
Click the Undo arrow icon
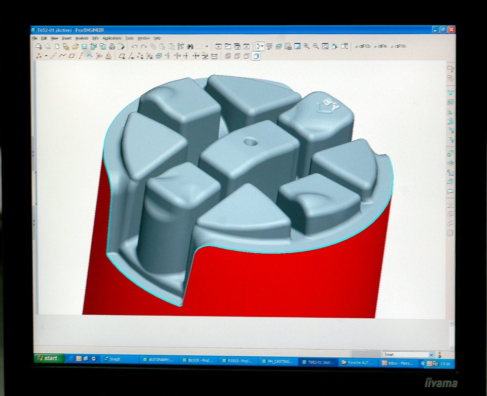(x=135, y=46)
